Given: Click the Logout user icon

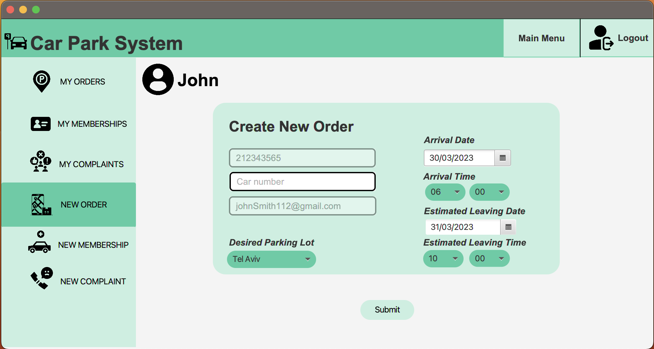Looking at the screenshot, I should coord(600,38).
